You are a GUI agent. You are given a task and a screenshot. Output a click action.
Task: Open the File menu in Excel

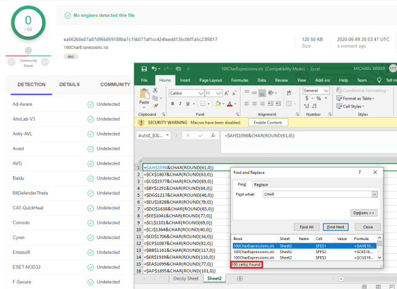(x=145, y=80)
